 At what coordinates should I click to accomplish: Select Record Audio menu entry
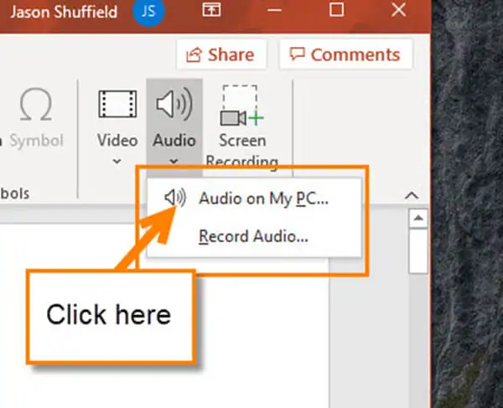point(254,236)
